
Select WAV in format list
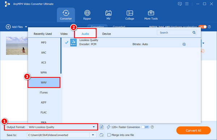point(44,82)
